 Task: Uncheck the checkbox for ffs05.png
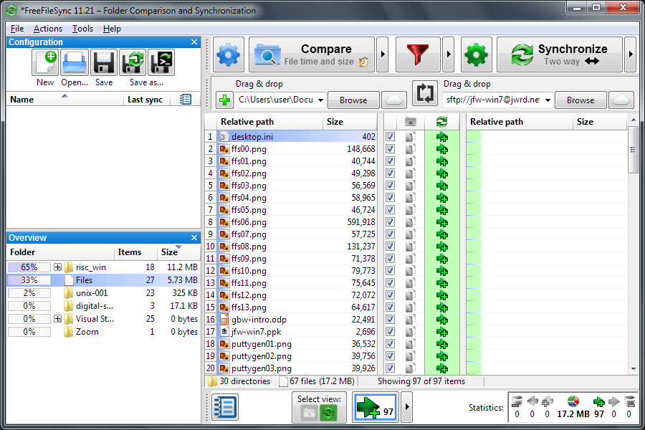(x=390, y=210)
